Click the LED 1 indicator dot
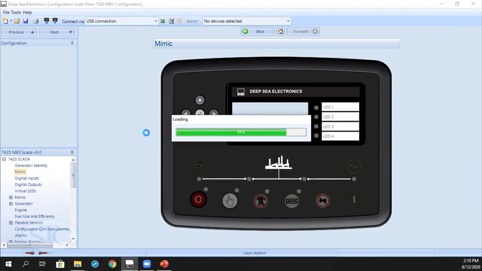The width and height of the screenshot is (482, 271). pos(316,107)
